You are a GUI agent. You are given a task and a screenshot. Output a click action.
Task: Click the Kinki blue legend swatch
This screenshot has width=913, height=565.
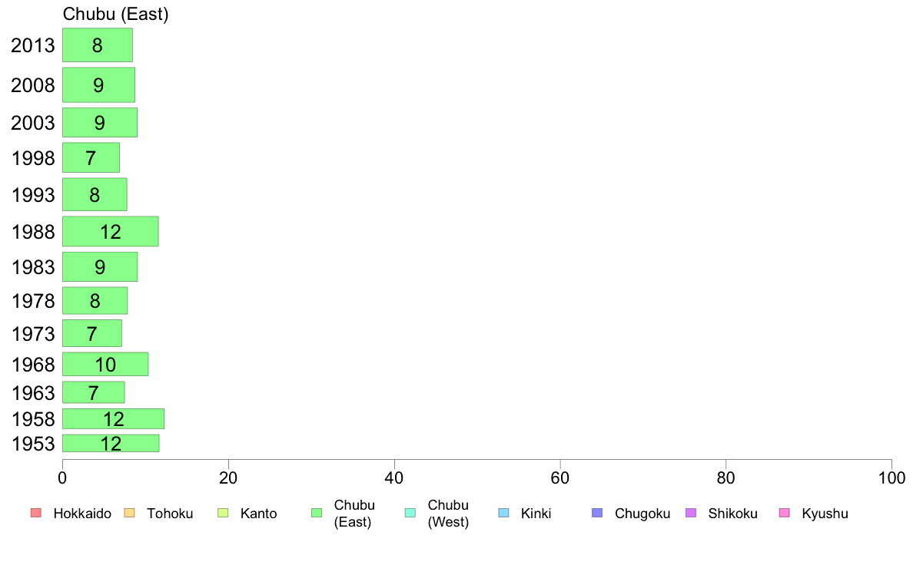click(x=503, y=513)
